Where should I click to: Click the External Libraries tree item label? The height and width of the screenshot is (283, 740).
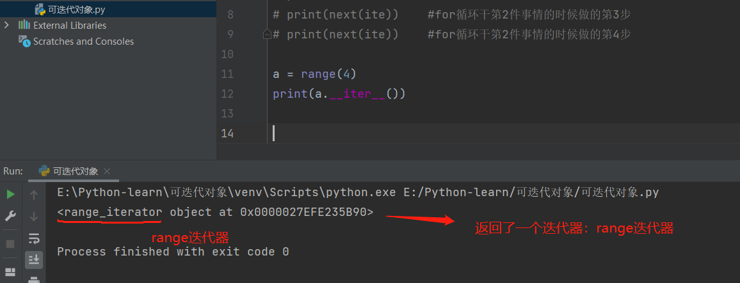coord(70,26)
